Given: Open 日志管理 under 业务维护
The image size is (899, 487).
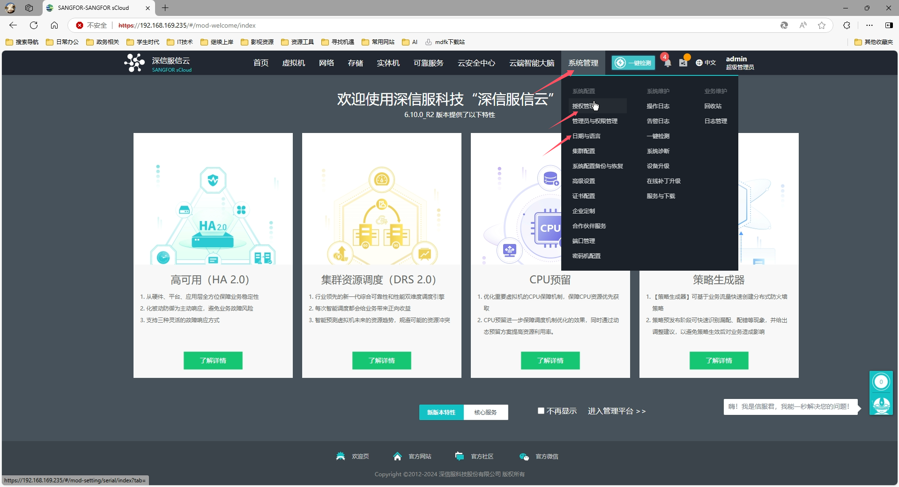Looking at the screenshot, I should 716,121.
